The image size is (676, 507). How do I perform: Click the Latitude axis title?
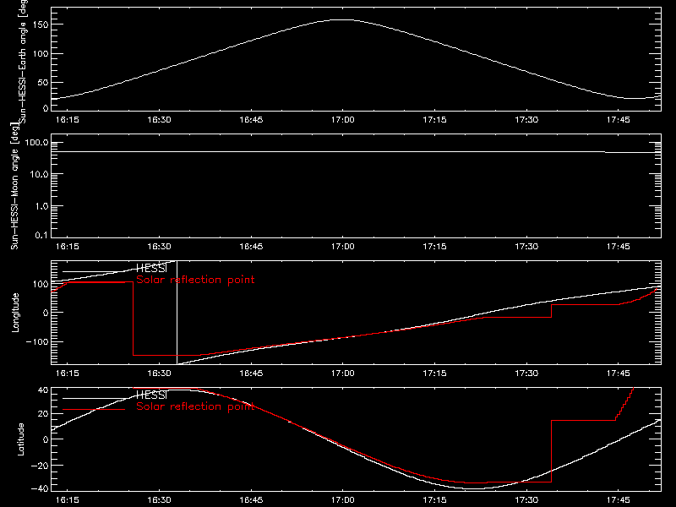20,439
